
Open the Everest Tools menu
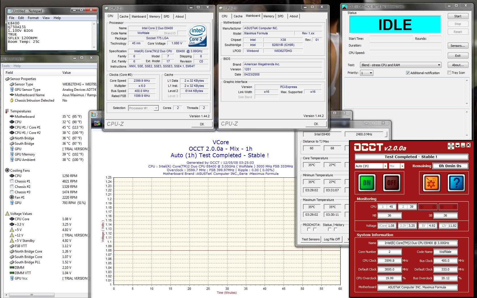pyautogui.click(x=6, y=66)
